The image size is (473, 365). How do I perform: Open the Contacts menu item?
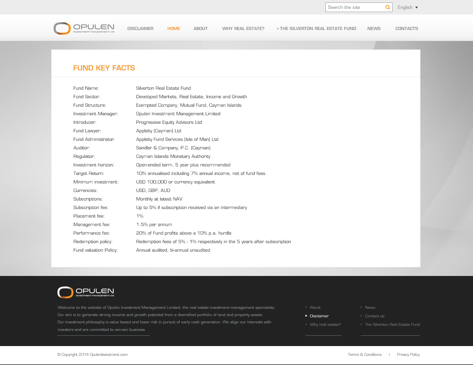click(407, 28)
